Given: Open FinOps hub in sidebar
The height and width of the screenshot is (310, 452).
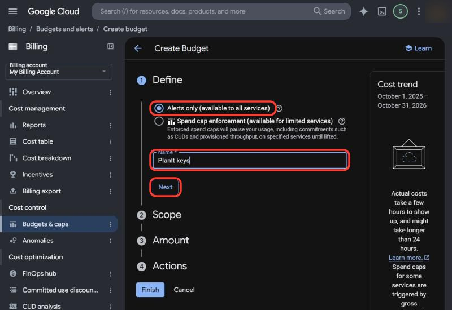Looking at the screenshot, I should tap(39, 273).
